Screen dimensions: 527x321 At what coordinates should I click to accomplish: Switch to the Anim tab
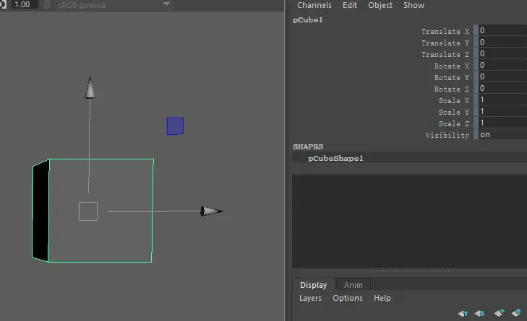(x=353, y=285)
